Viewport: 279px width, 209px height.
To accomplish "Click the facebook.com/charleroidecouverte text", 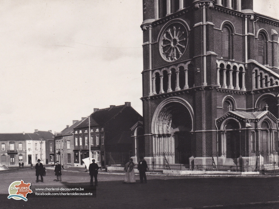I will click(64, 194).
